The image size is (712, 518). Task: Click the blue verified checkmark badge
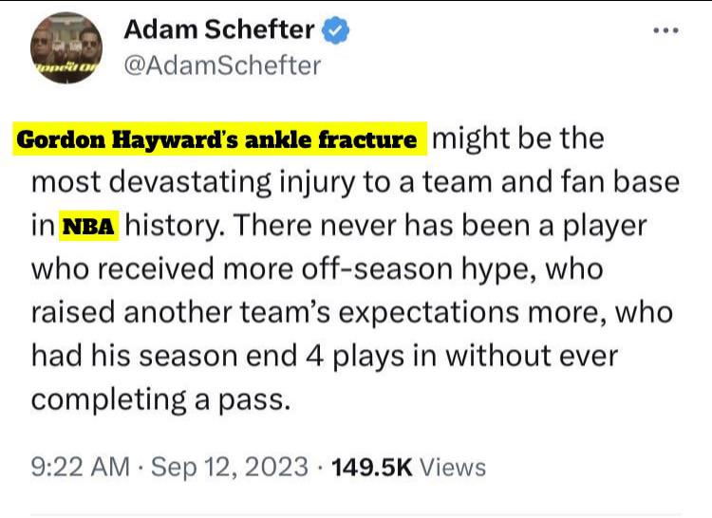(336, 31)
